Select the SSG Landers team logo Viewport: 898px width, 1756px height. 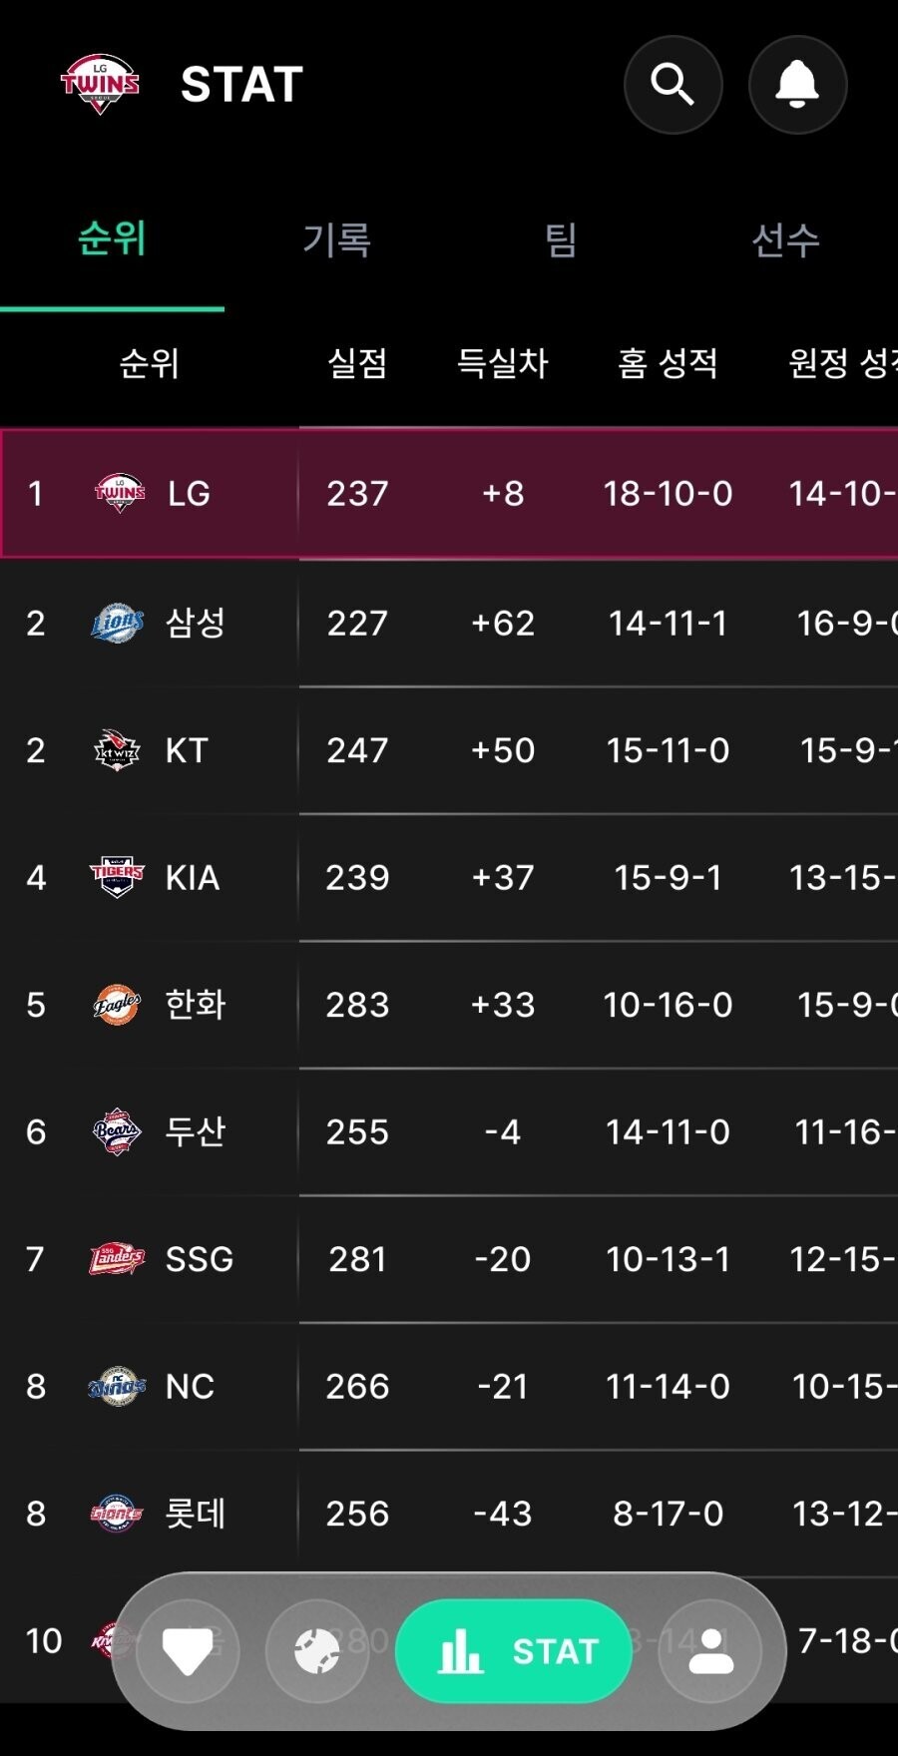pyautogui.click(x=118, y=1259)
